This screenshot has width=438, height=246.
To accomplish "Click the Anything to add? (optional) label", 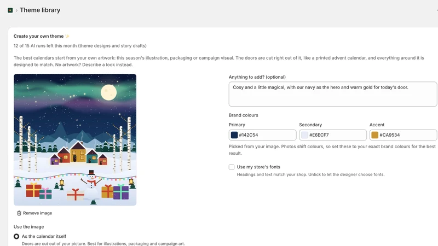I will (x=257, y=77).
